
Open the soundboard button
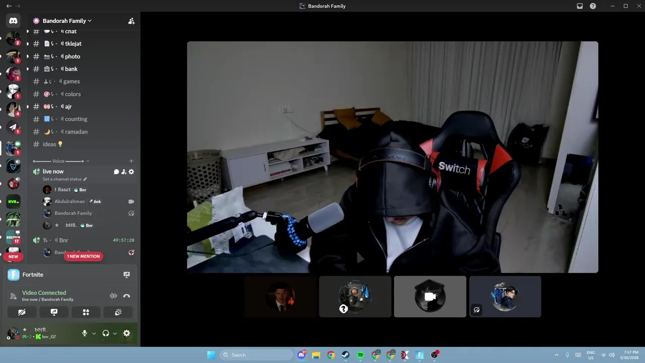[x=118, y=312]
